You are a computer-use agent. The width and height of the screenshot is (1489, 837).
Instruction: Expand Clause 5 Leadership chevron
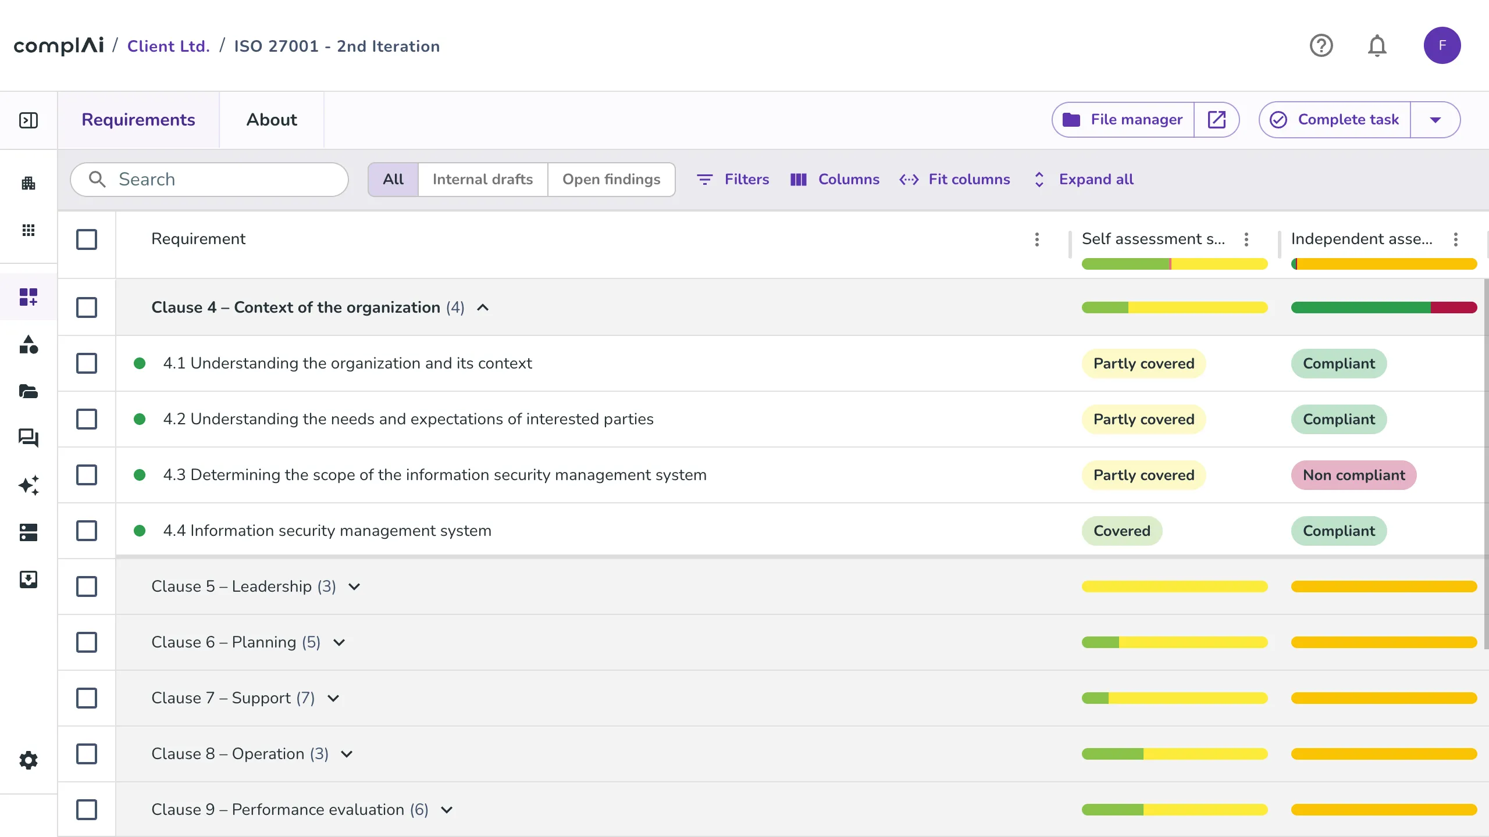(354, 586)
